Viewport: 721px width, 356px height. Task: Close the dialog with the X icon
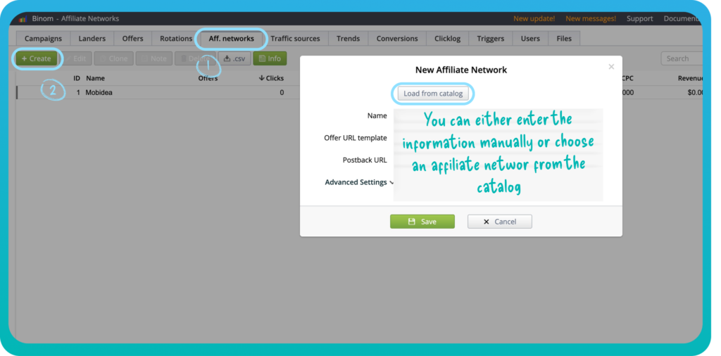click(x=611, y=67)
